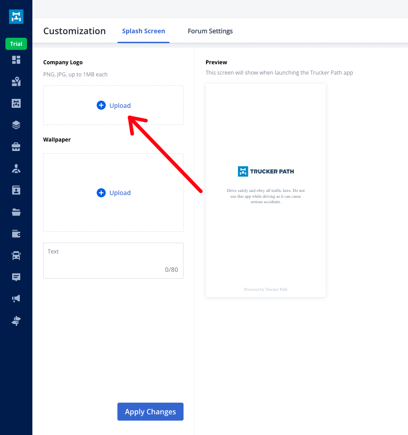Click the "Company Logo" label
Viewport: 408px width, 435px height.
[63, 62]
